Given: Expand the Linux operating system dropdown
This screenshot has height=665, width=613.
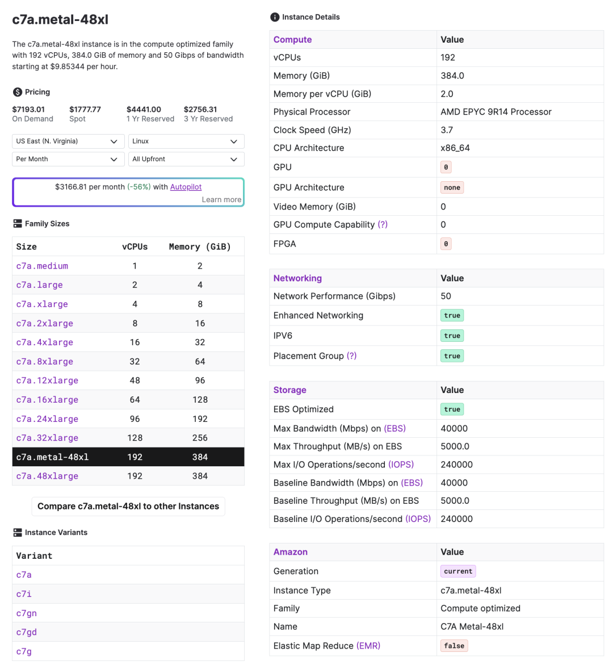Looking at the screenshot, I should (186, 141).
